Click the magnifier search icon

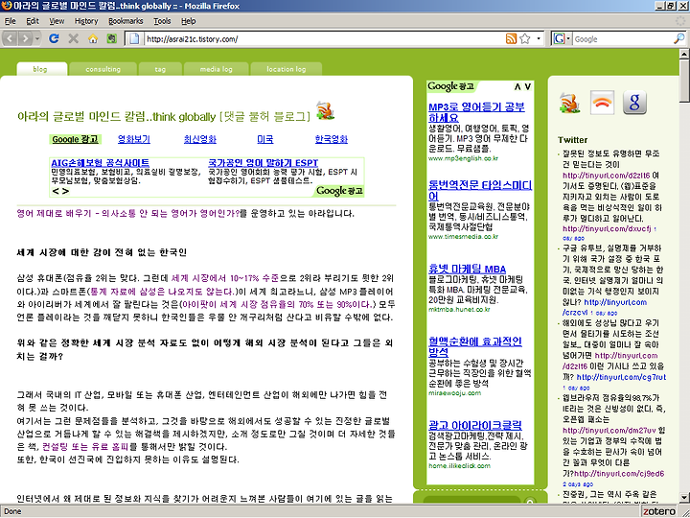[x=679, y=38]
